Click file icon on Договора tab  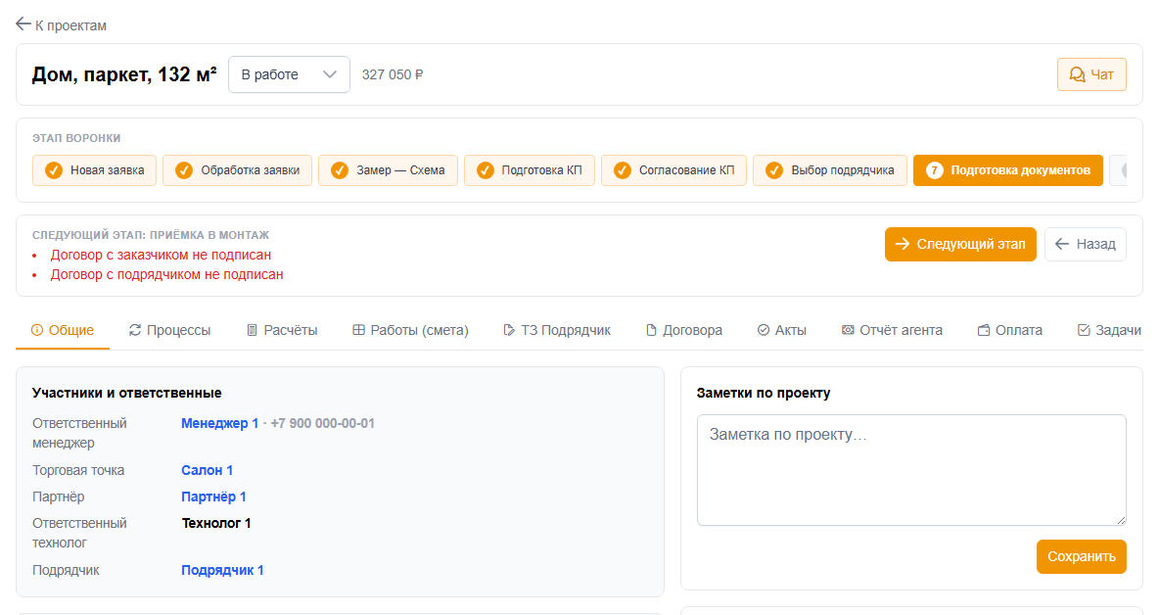click(651, 330)
